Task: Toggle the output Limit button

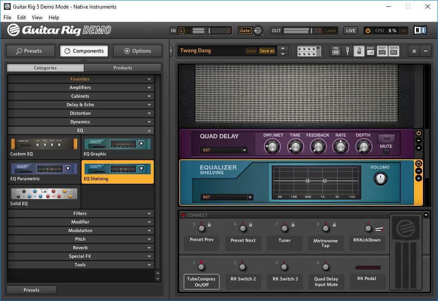Action: [x=330, y=30]
